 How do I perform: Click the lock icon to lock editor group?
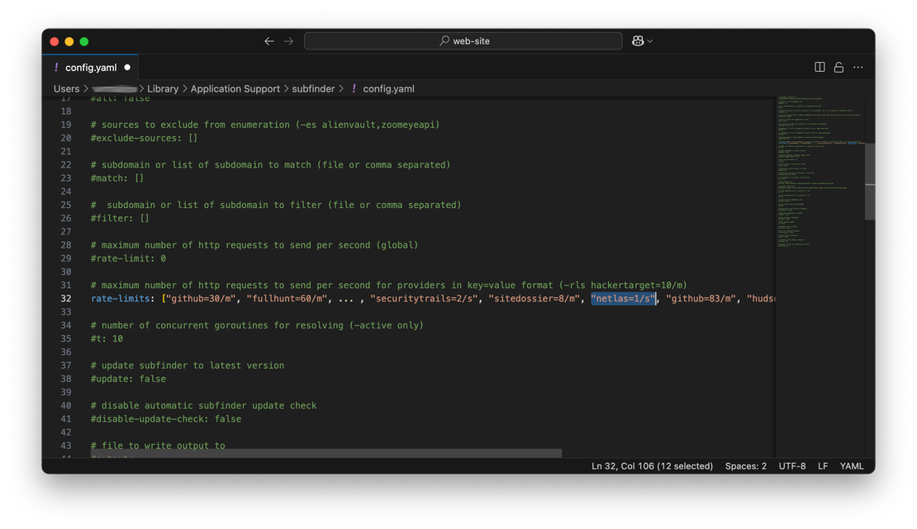click(839, 67)
